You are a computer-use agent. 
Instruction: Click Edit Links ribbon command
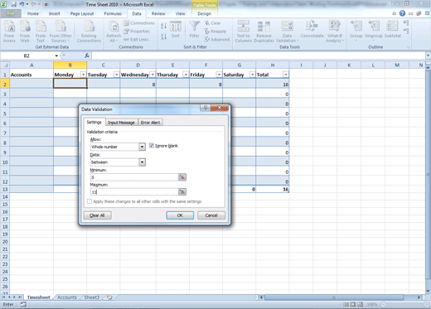136,40
